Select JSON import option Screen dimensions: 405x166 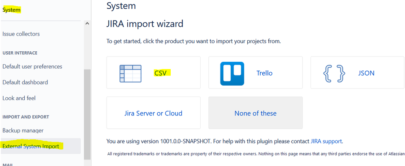pyautogui.click(x=358, y=73)
